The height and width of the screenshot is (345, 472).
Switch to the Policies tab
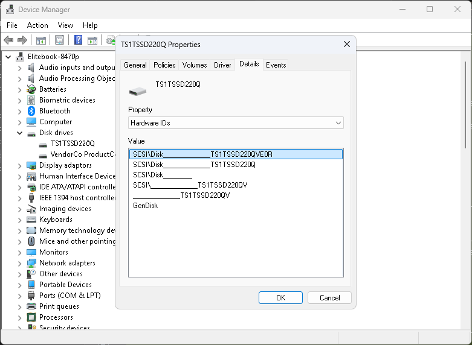pyautogui.click(x=164, y=65)
